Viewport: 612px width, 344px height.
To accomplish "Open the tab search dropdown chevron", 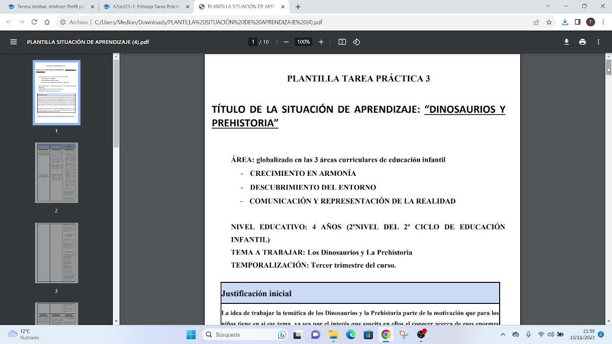I will (548, 6).
